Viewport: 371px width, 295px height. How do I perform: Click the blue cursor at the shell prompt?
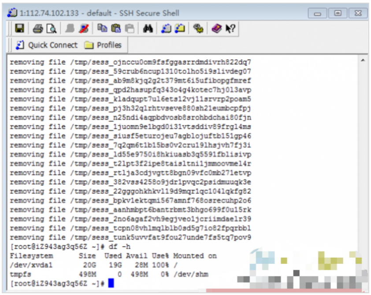click(x=111, y=283)
